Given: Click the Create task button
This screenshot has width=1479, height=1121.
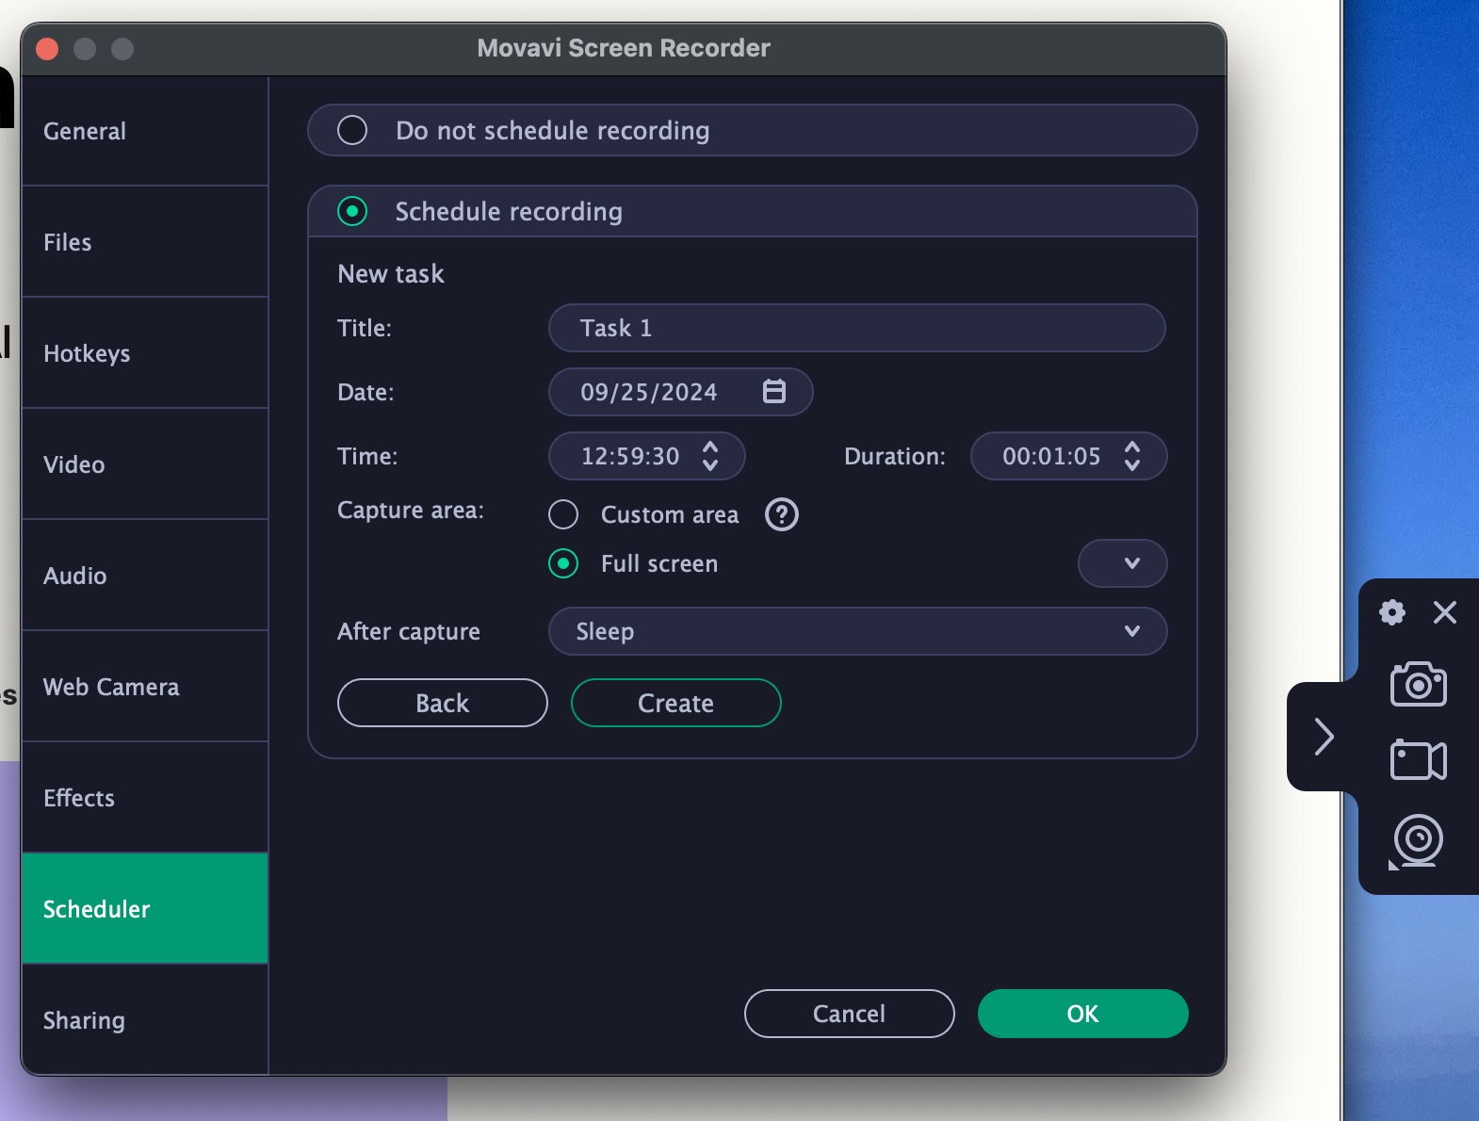Looking at the screenshot, I should coord(676,703).
